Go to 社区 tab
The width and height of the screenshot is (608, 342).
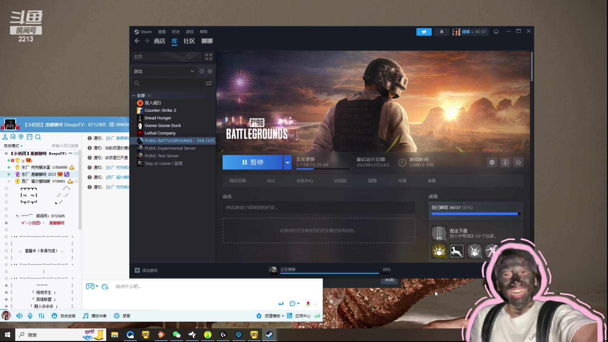coord(189,41)
